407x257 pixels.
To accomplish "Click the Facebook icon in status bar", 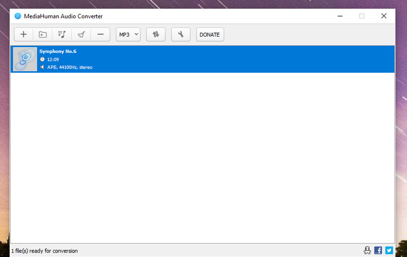I will click(x=378, y=250).
